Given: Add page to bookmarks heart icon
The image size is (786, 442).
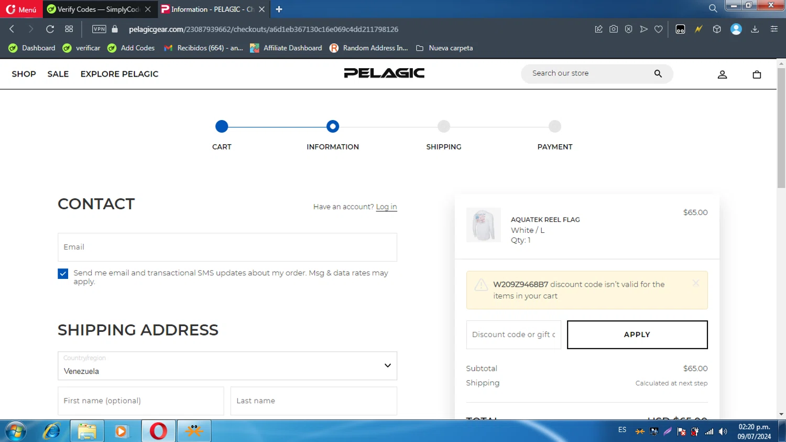Looking at the screenshot, I should click(659, 29).
